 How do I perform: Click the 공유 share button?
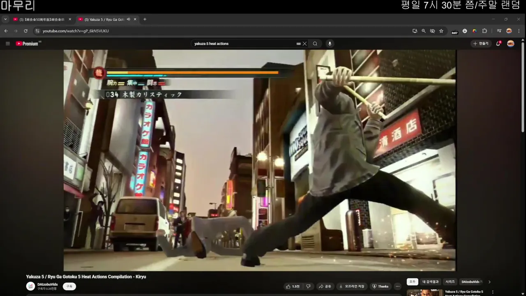[x=325, y=286]
